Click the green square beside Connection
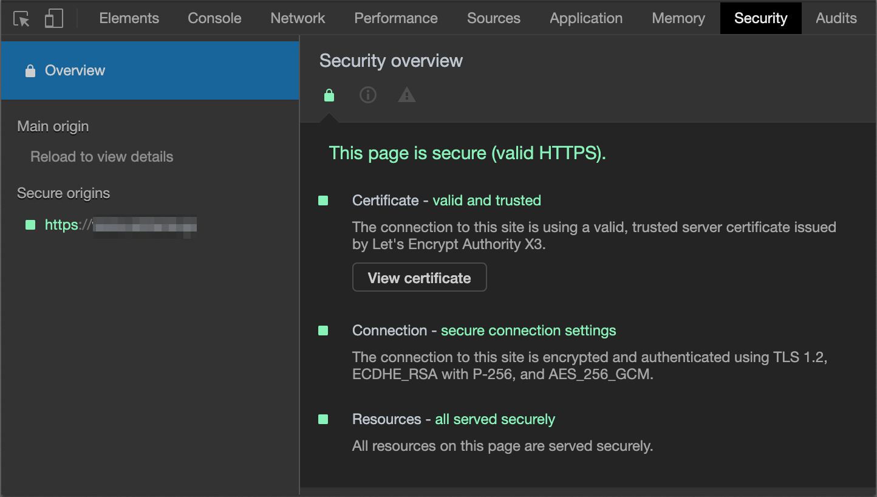 click(323, 331)
